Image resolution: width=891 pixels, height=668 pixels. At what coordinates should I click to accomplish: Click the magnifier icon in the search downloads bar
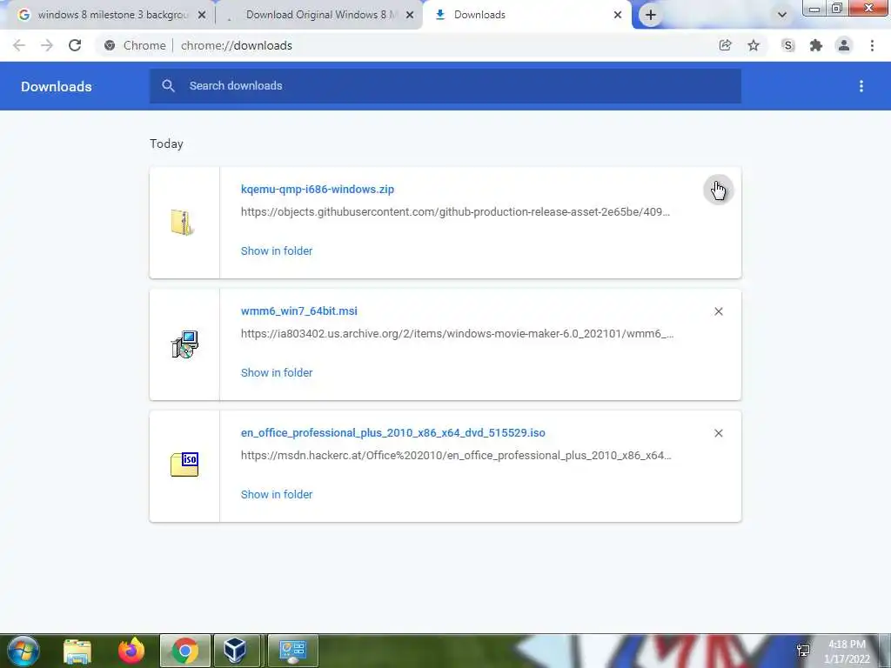168,86
